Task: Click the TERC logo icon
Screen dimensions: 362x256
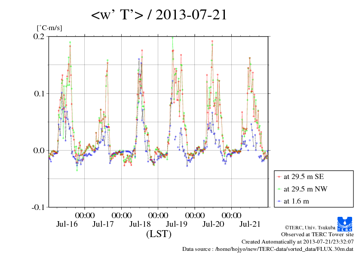Action: tap(345, 224)
